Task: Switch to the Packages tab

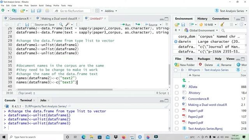Action: [x=204, y=59]
